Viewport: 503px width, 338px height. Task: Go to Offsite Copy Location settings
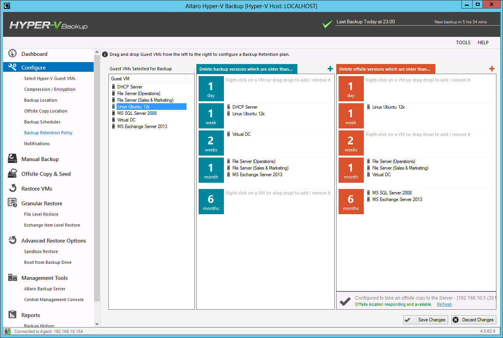pyautogui.click(x=45, y=111)
